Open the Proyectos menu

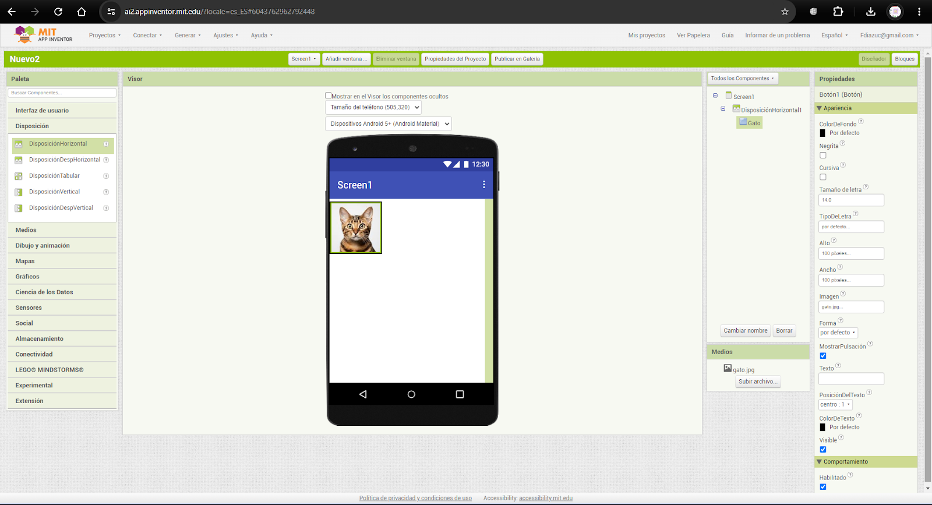coord(105,36)
